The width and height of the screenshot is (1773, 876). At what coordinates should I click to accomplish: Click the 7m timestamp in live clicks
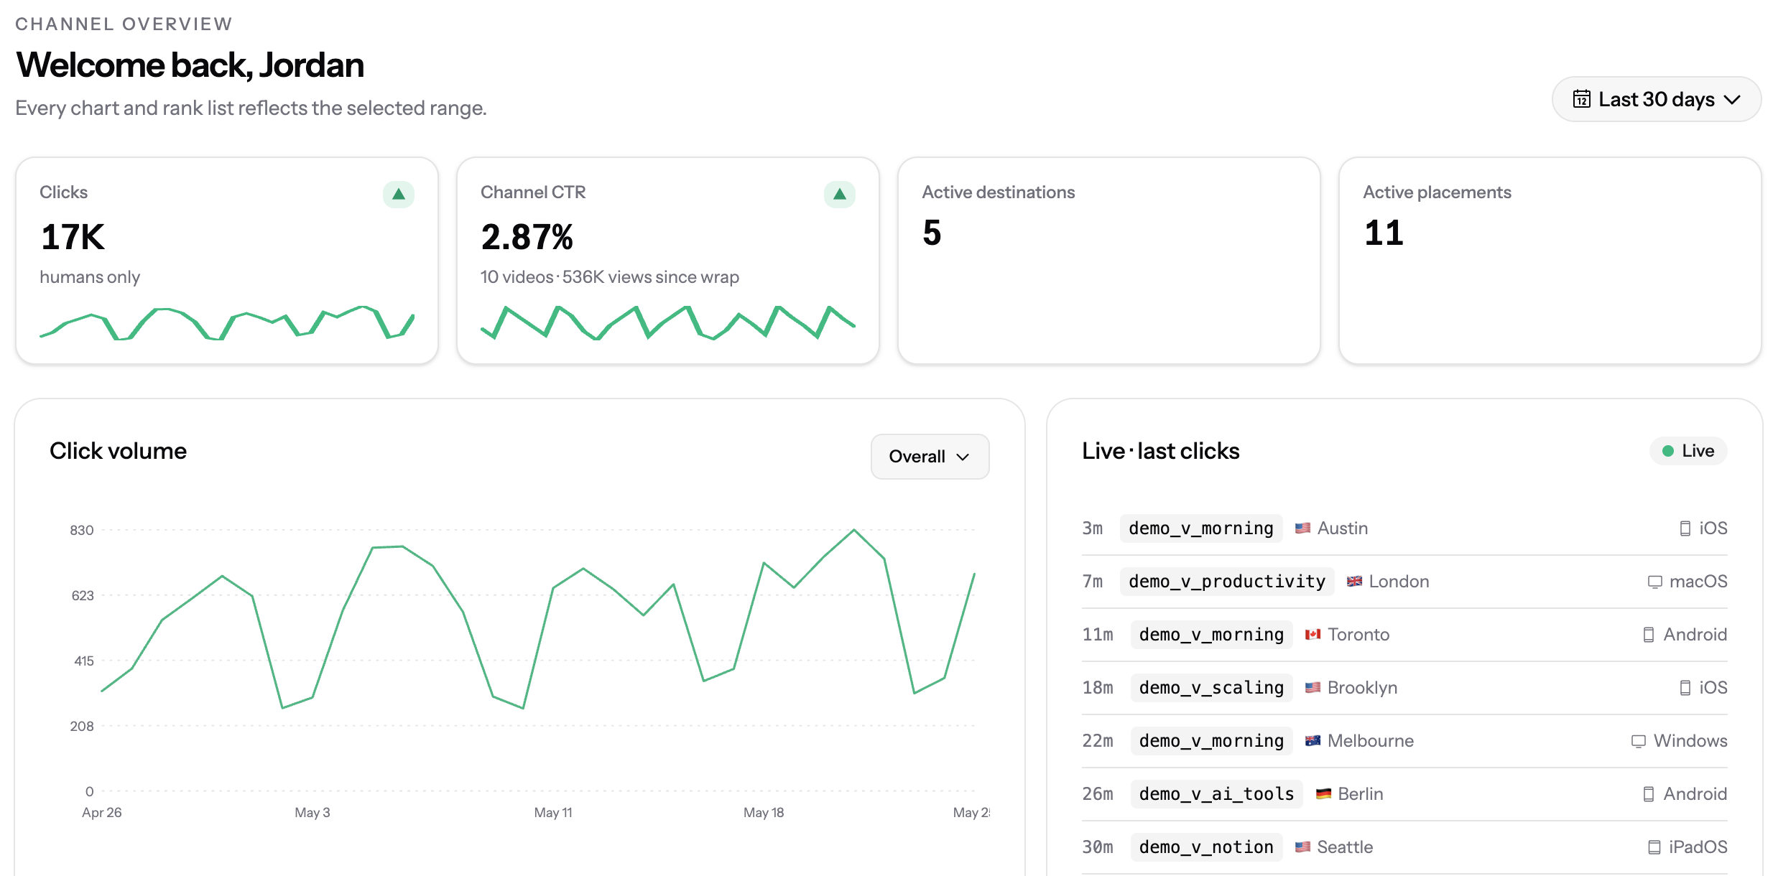coord(1092,582)
